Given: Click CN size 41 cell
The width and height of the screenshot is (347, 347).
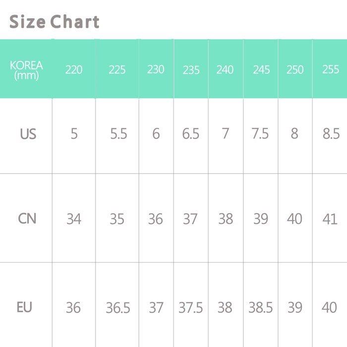Looking at the screenshot, I should click(330, 218).
